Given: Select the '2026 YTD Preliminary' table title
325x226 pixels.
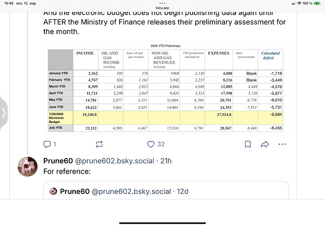Looking at the screenshot, I should 165,46.
